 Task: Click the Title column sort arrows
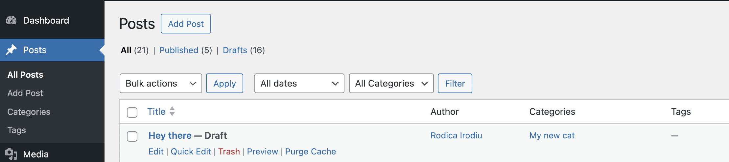[172, 111]
